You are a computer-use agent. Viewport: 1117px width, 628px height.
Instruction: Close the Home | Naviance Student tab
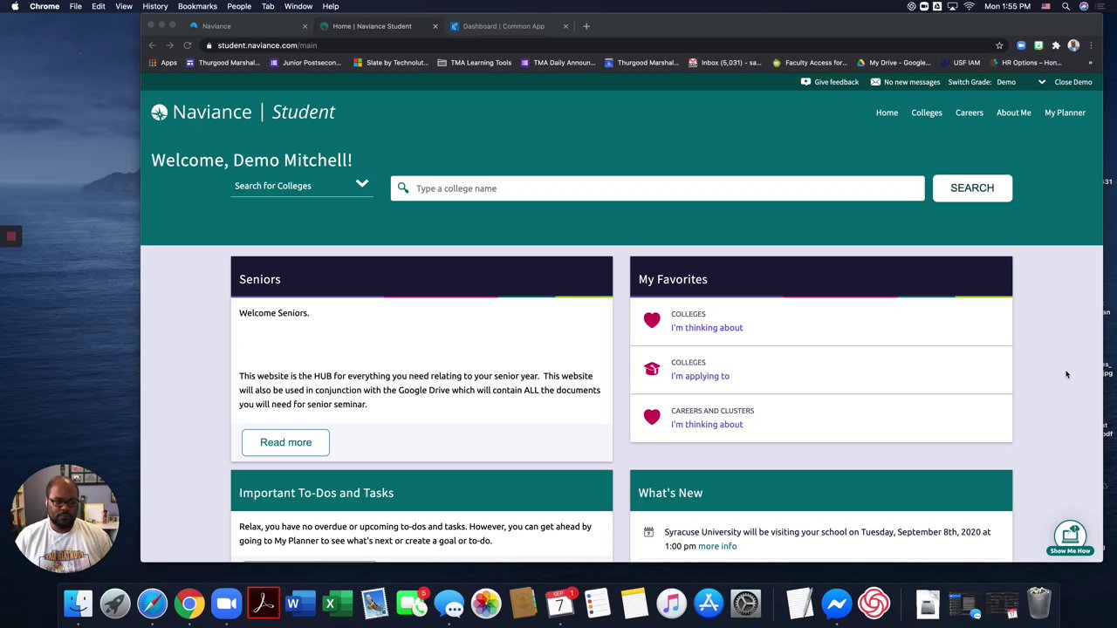tap(435, 26)
